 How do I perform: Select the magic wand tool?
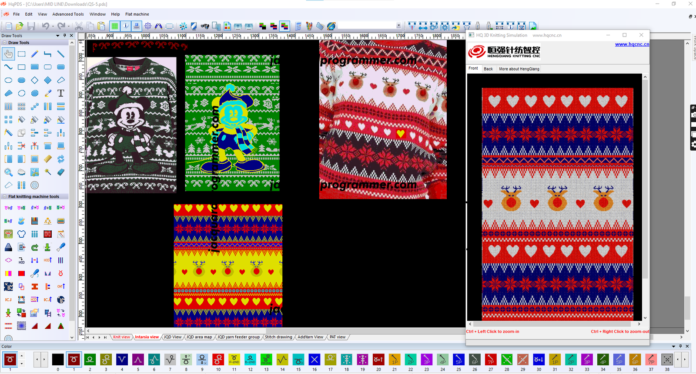(x=48, y=172)
